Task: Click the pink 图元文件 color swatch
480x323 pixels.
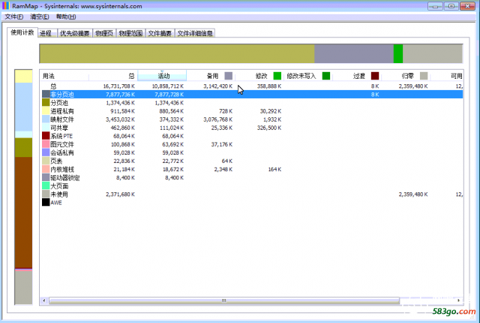Action: 46,144
